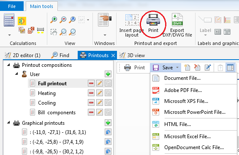The image size is (239, 155).
Task: Click the zoom out magnifier
Action: pos(63,20)
